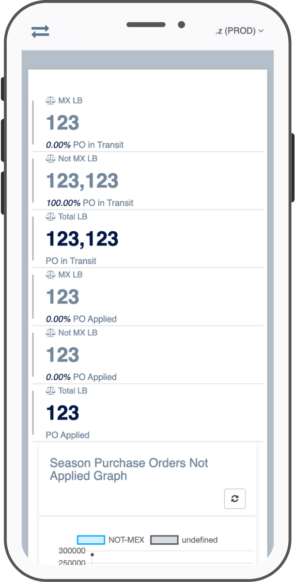Click scale icon beside MX LB in Transit
Image resolution: width=296 pixels, height=582 pixels.
[51, 100]
